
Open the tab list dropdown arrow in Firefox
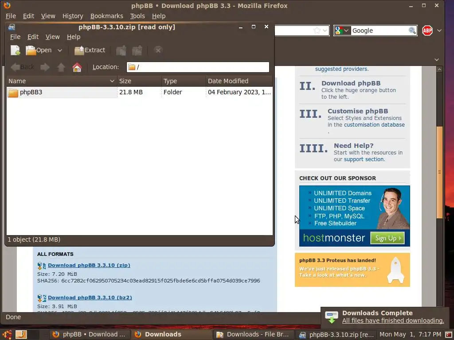[x=437, y=60]
